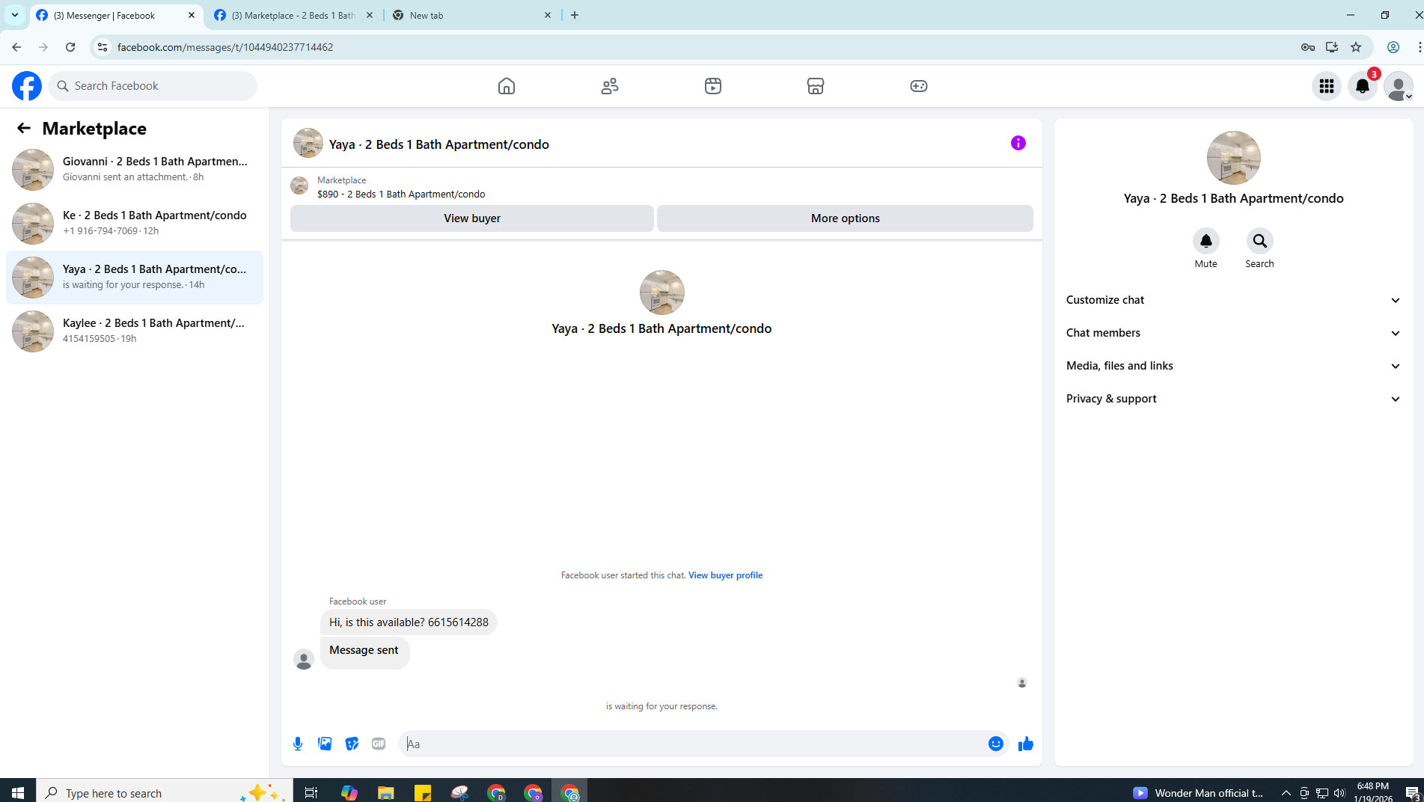Open a new browser tab with plus button
This screenshot has height=802, width=1424.
click(x=575, y=15)
